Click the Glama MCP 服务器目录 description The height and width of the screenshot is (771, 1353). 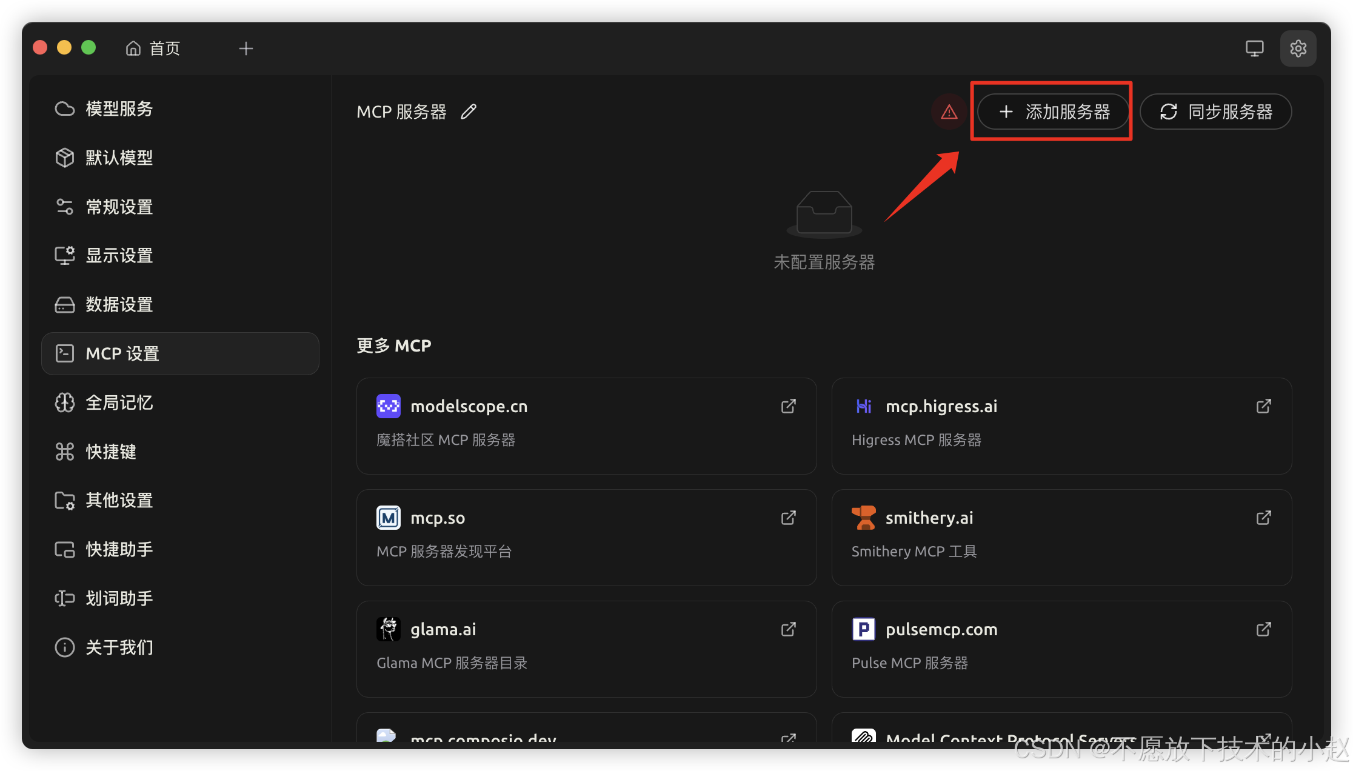[452, 663]
